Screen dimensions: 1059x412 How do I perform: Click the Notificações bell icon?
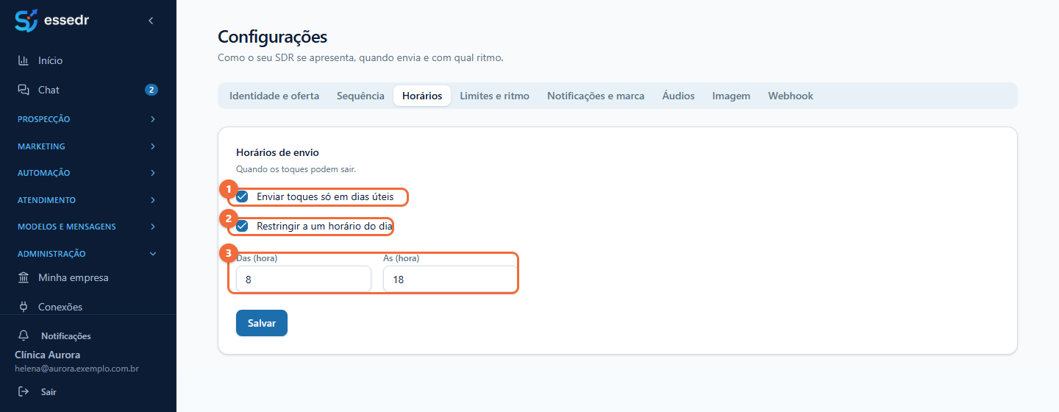coord(24,335)
